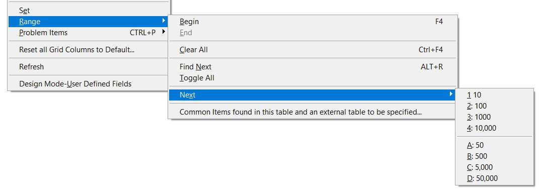Pick the 3: 1000 option
Viewport: 541px width, 193px height.
pos(494,117)
